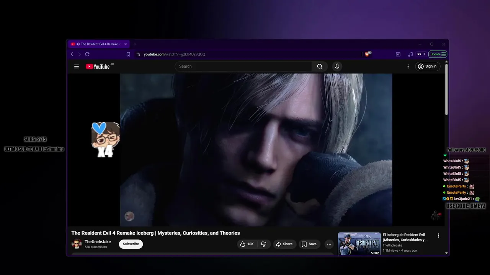Click the 53K subscribers text
Image resolution: width=490 pixels, height=275 pixels.
(x=96, y=247)
